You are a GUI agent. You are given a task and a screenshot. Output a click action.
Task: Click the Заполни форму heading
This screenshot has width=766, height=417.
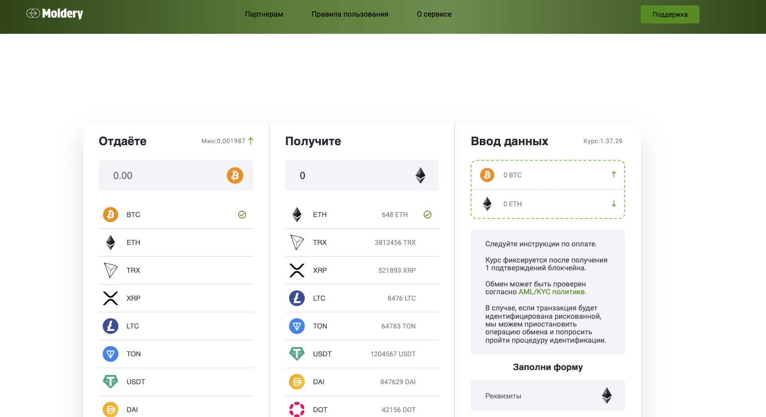tap(548, 367)
